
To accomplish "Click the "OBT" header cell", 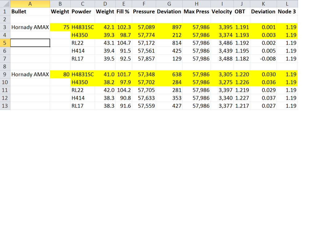I will pyautogui.click(x=242, y=11).
